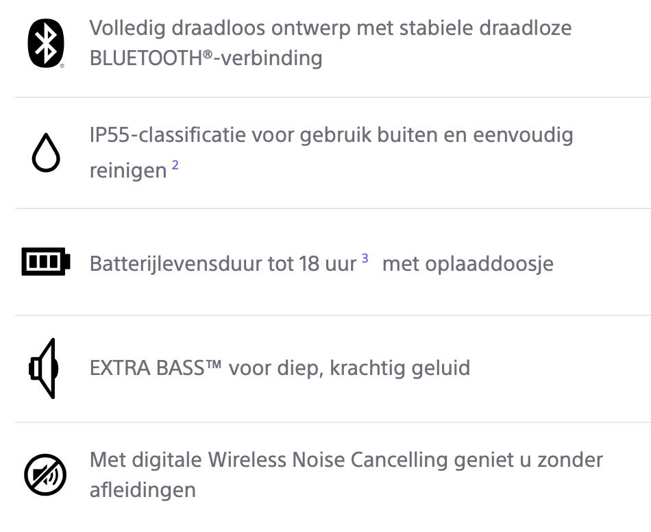The width and height of the screenshot is (651, 532).
Task: Click the Bluetooth logo icon
Action: point(45,43)
